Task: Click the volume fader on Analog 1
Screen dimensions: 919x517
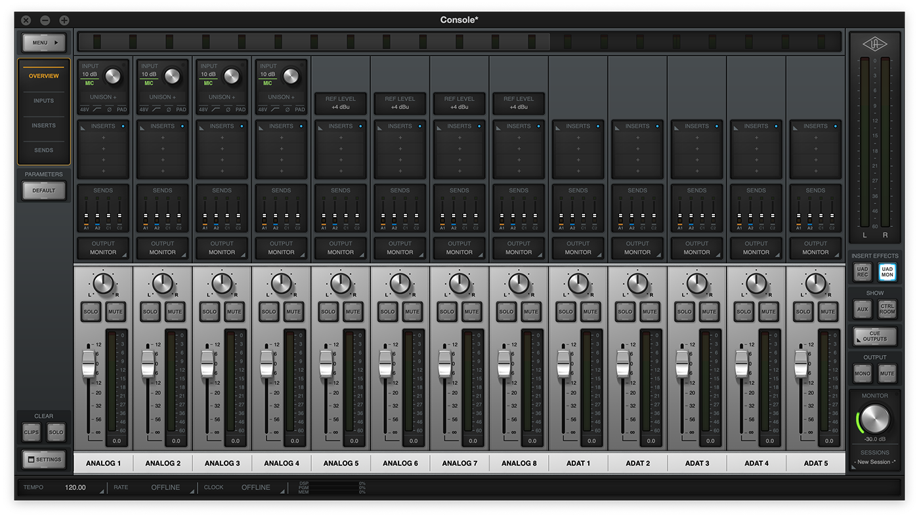Action: point(89,363)
